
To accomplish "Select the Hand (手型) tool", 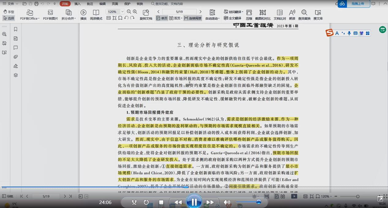I will (9, 12).
